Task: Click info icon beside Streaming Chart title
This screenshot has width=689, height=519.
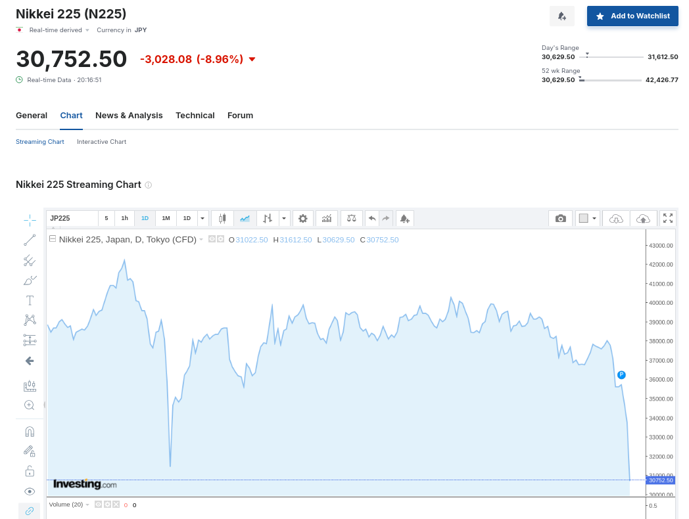Action: 149,185
